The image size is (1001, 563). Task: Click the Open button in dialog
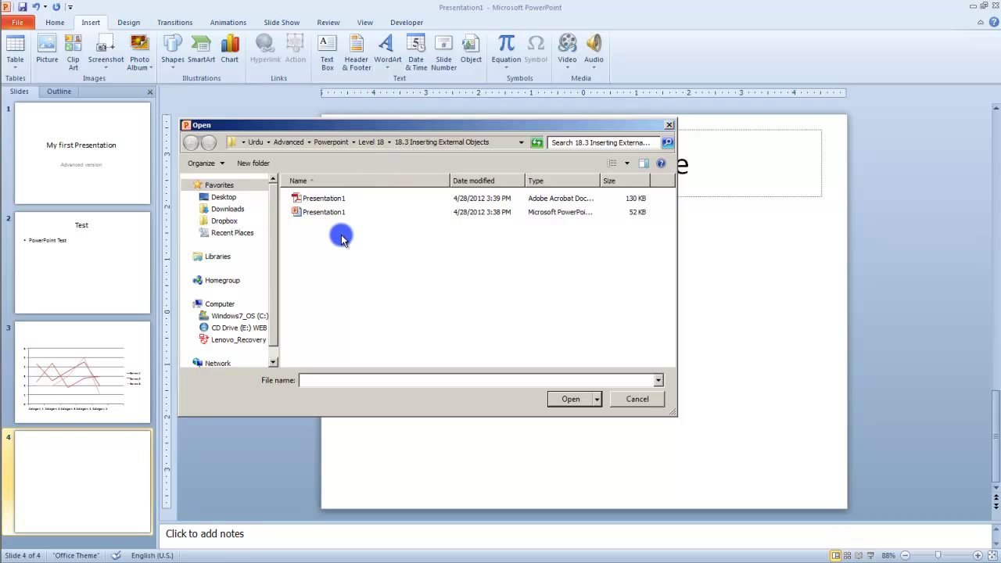(570, 400)
